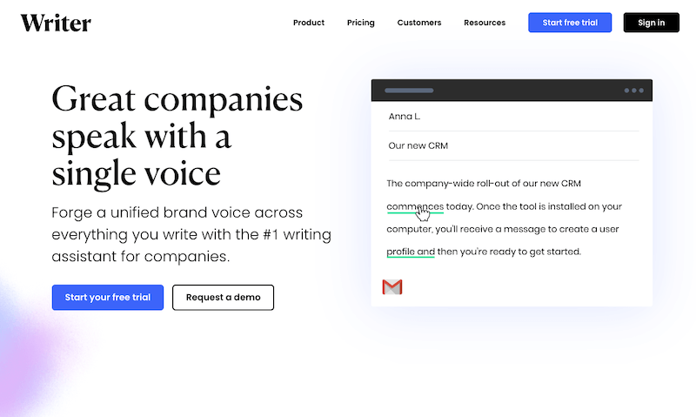The width and height of the screenshot is (696, 417).
Task: Click the Our new CRM subject line
Action: pos(418,145)
